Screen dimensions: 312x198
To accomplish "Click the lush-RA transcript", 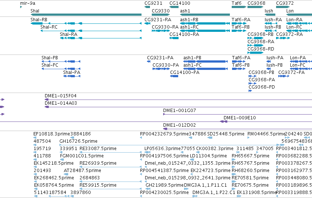I will tap(271, 23).
